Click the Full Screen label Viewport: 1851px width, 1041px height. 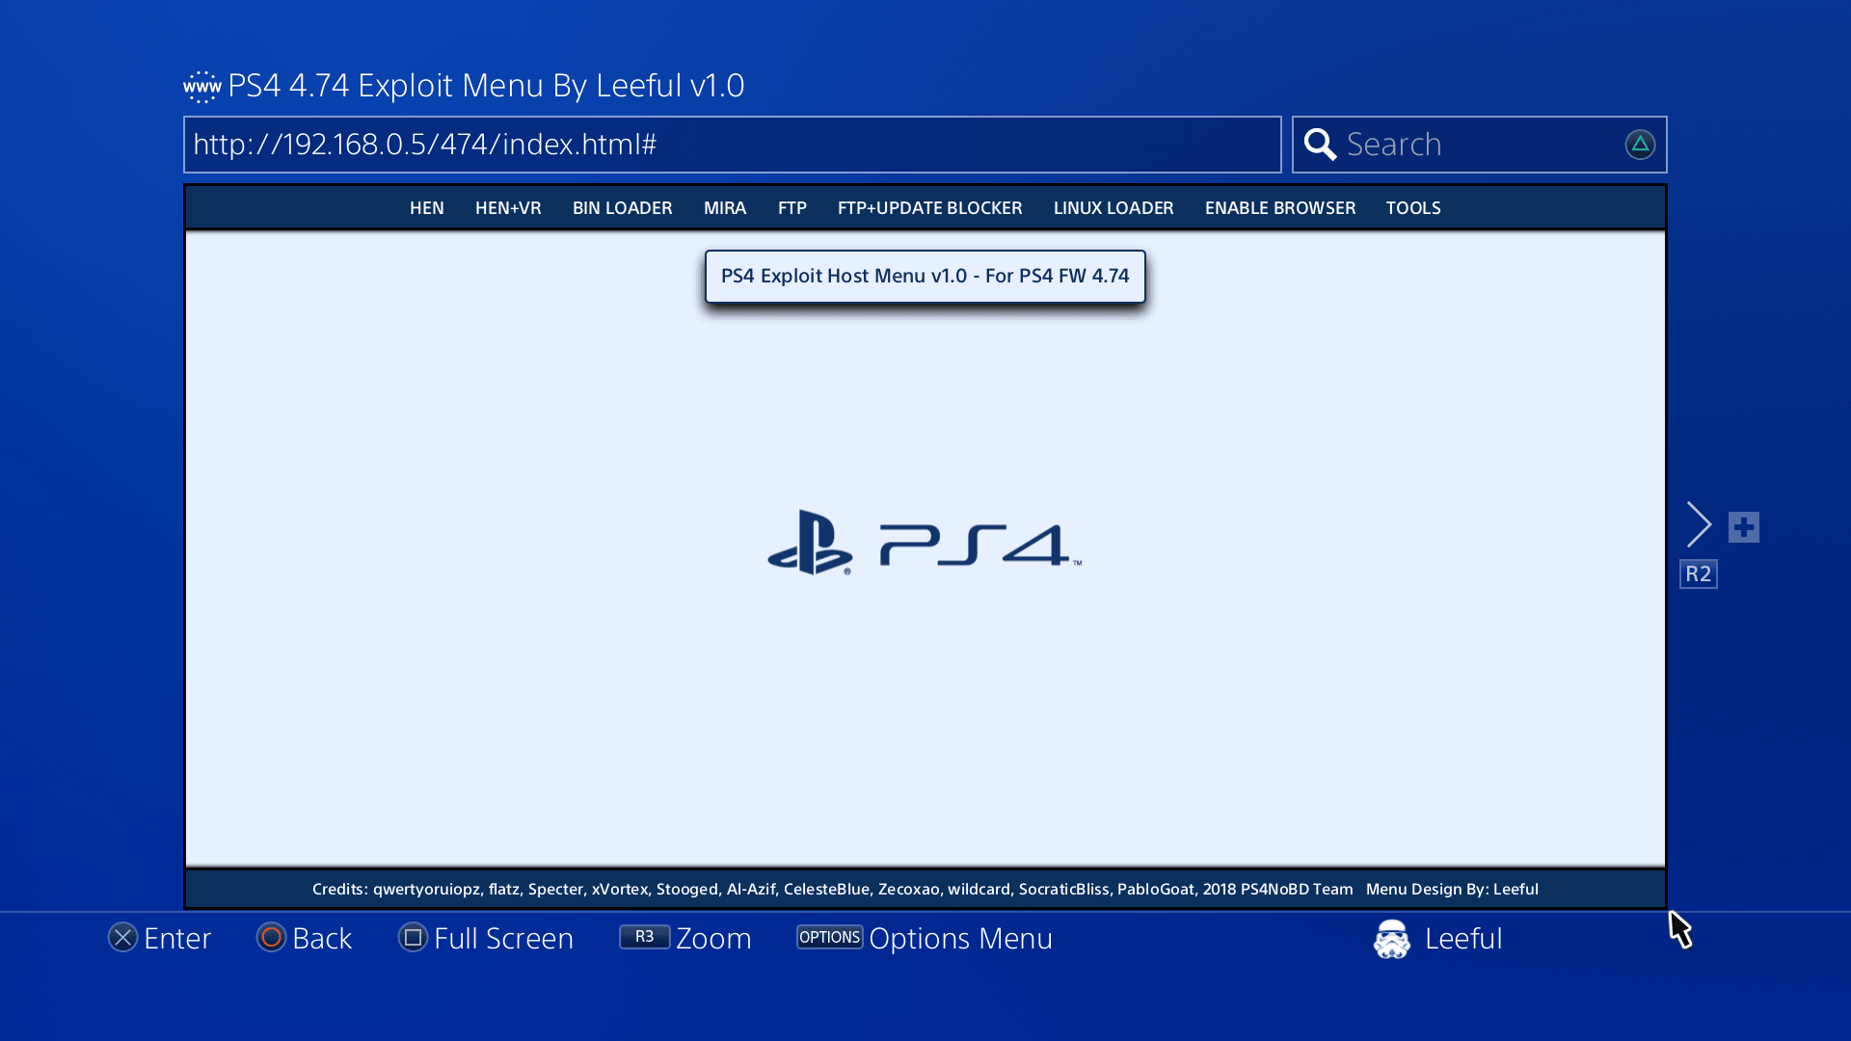503,939
